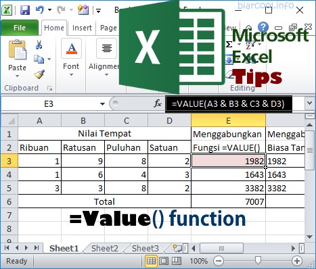Zoom in with the plus button

pyautogui.click(x=297, y=261)
